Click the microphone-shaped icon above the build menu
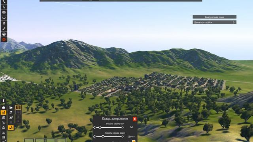 tap(4, 101)
